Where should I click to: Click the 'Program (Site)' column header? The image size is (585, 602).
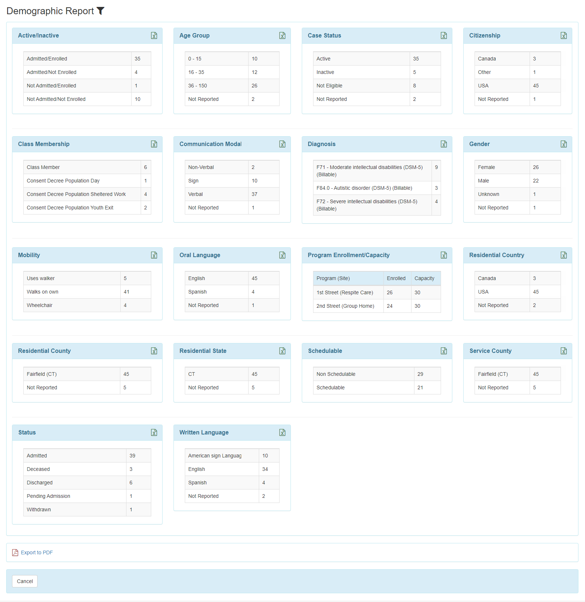coord(348,278)
